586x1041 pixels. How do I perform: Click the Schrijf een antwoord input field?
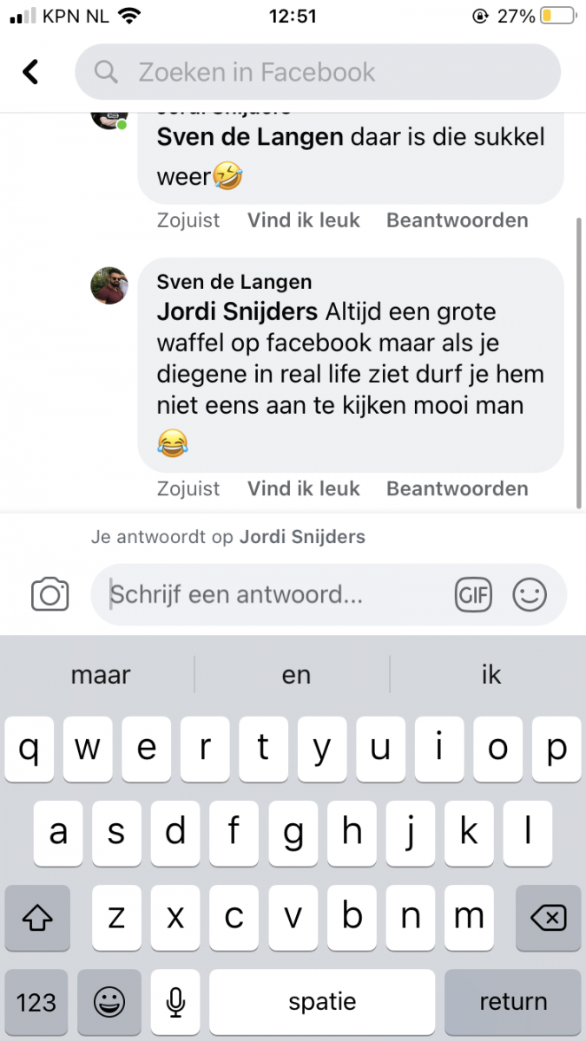[328, 595]
